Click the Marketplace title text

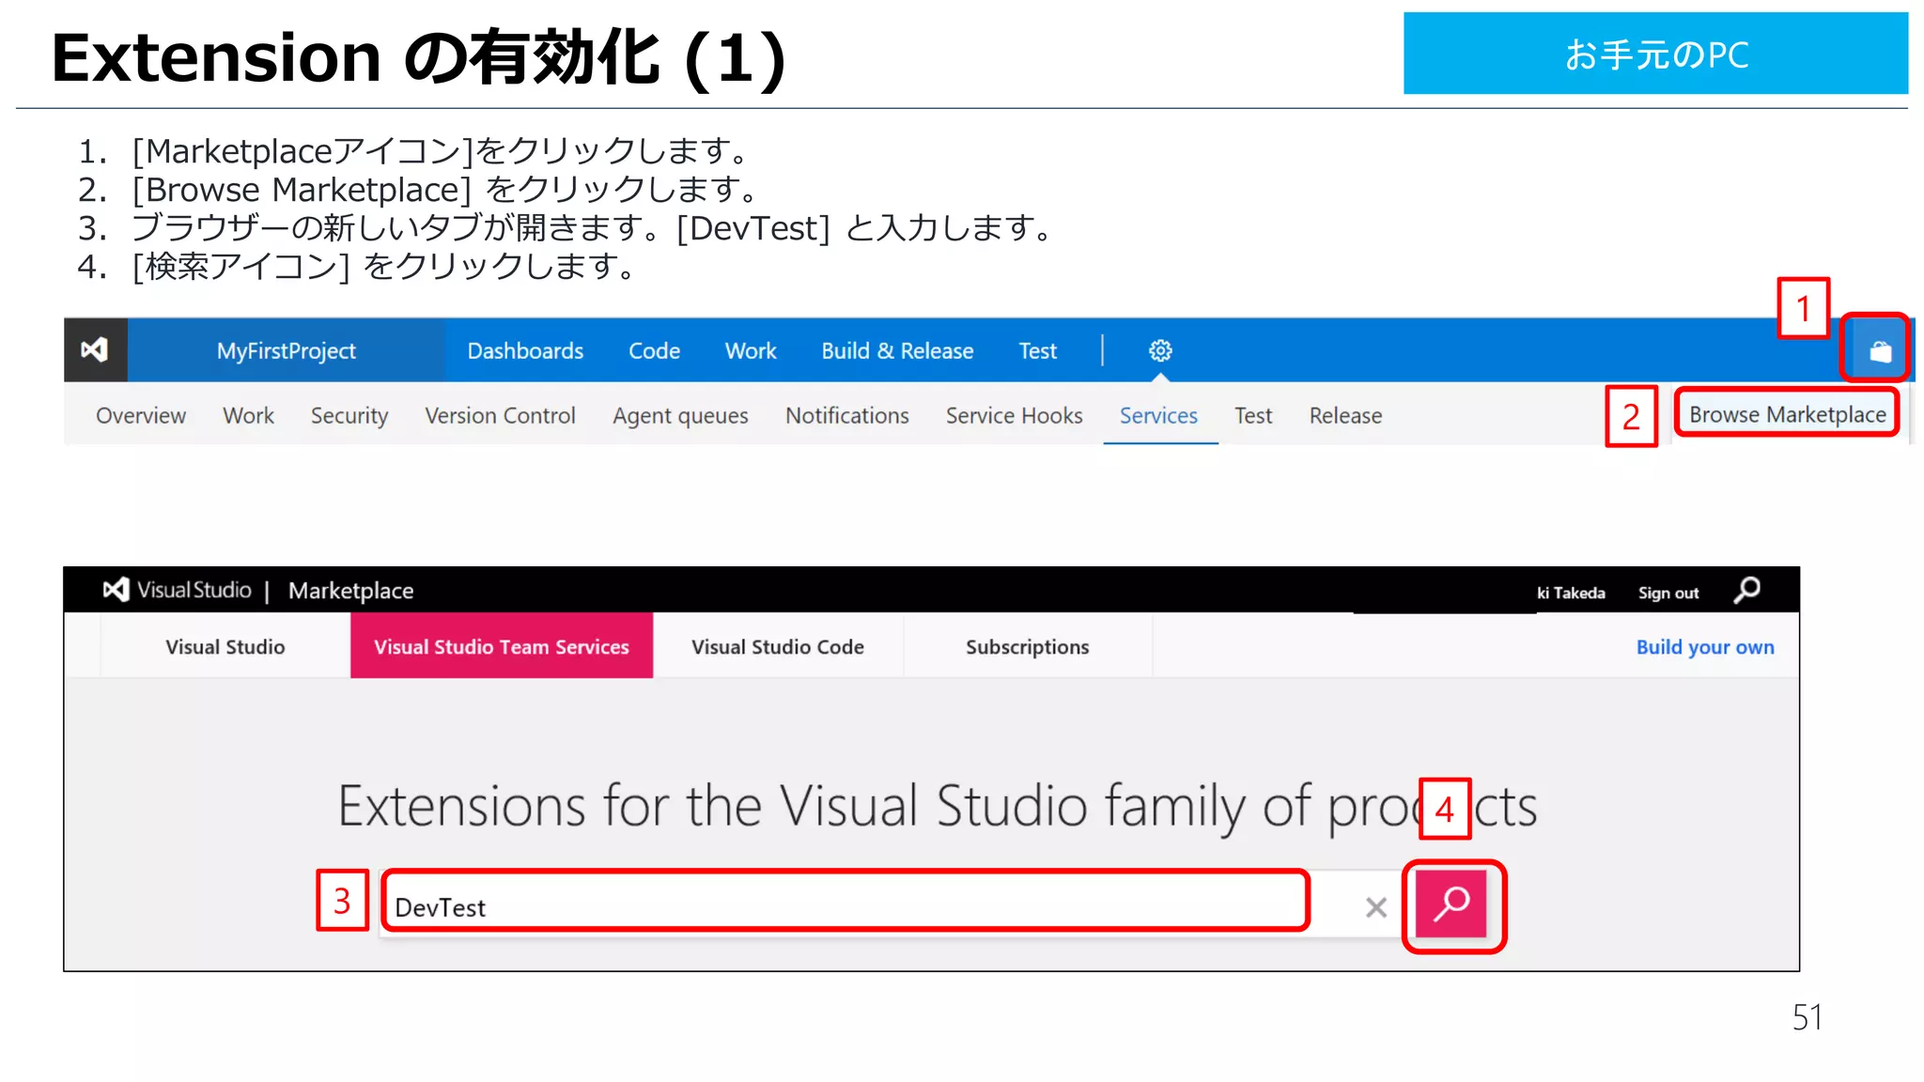point(350,591)
